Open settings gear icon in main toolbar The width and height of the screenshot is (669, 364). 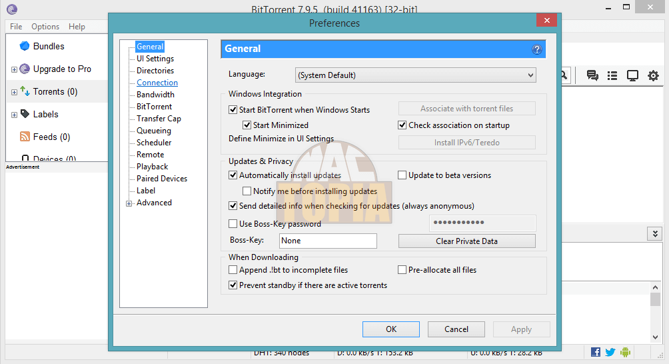point(653,76)
